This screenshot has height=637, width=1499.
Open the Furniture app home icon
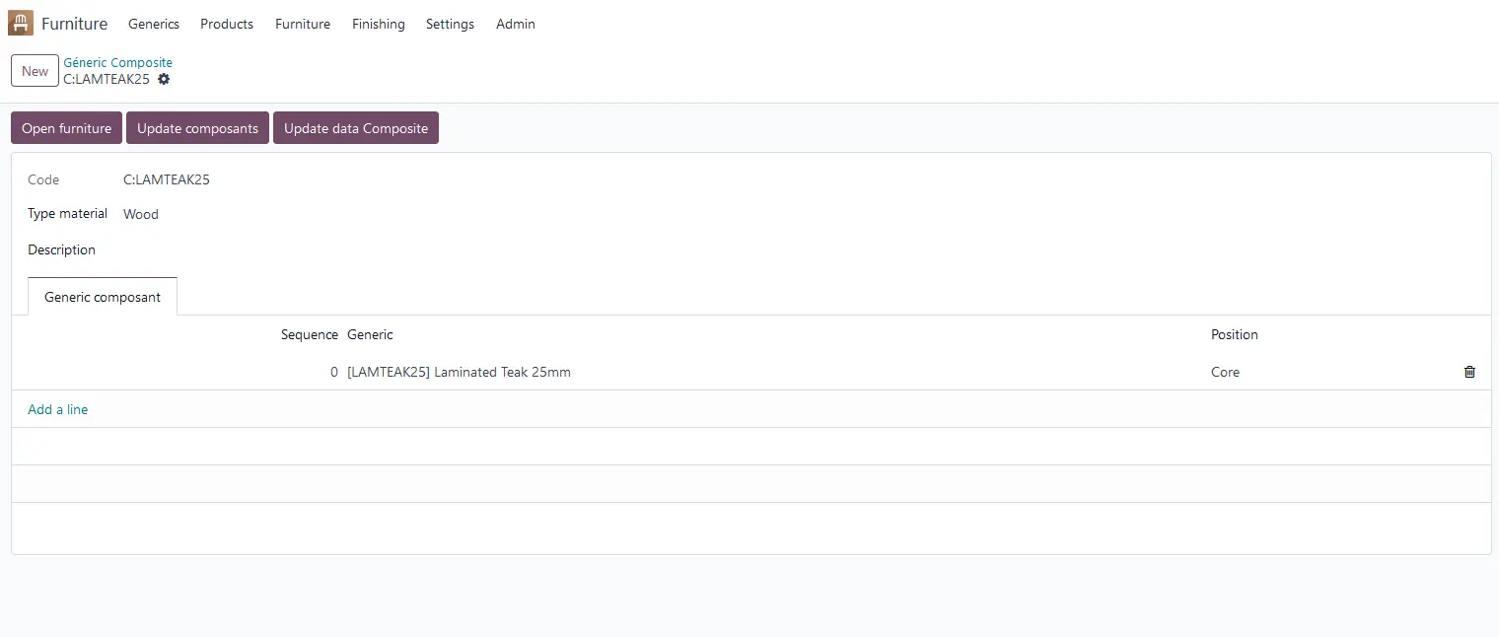click(20, 23)
